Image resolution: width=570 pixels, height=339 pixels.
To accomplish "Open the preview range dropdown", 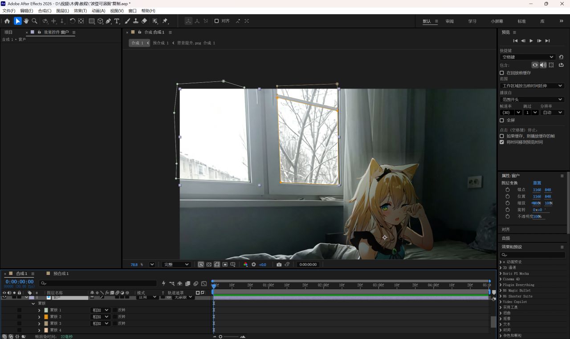I will [532, 86].
